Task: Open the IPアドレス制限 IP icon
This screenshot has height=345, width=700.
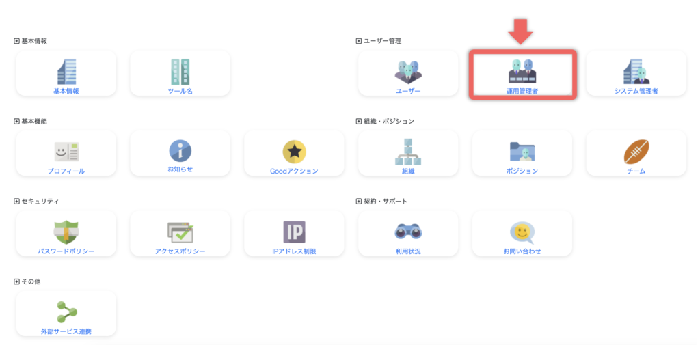Action: 294,232
